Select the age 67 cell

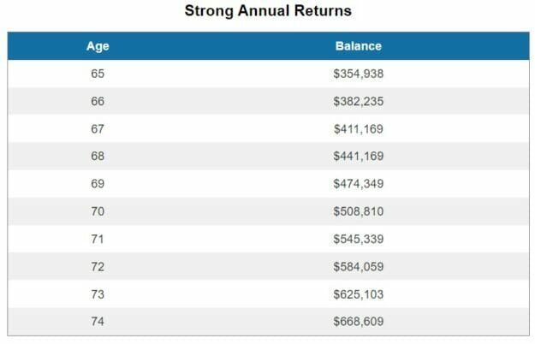tap(98, 128)
